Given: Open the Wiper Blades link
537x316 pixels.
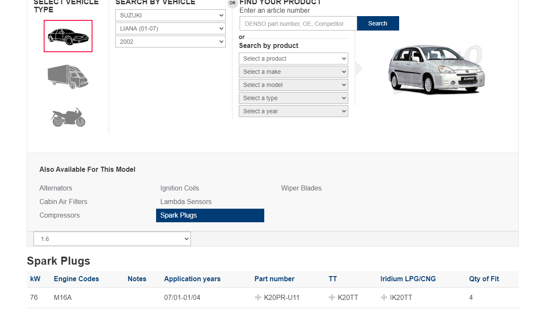Looking at the screenshot, I should pos(301,188).
